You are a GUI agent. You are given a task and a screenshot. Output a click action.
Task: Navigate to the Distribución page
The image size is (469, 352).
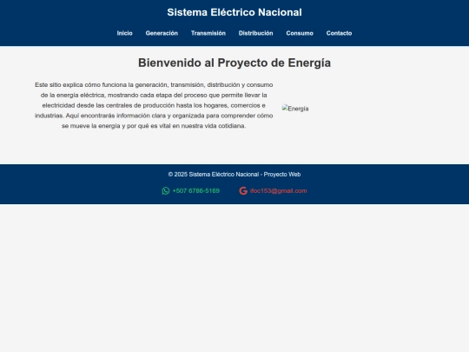pyautogui.click(x=255, y=33)
